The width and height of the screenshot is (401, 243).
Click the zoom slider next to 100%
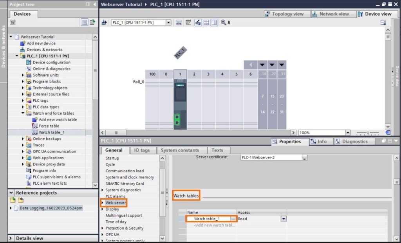tap(368, 133)
